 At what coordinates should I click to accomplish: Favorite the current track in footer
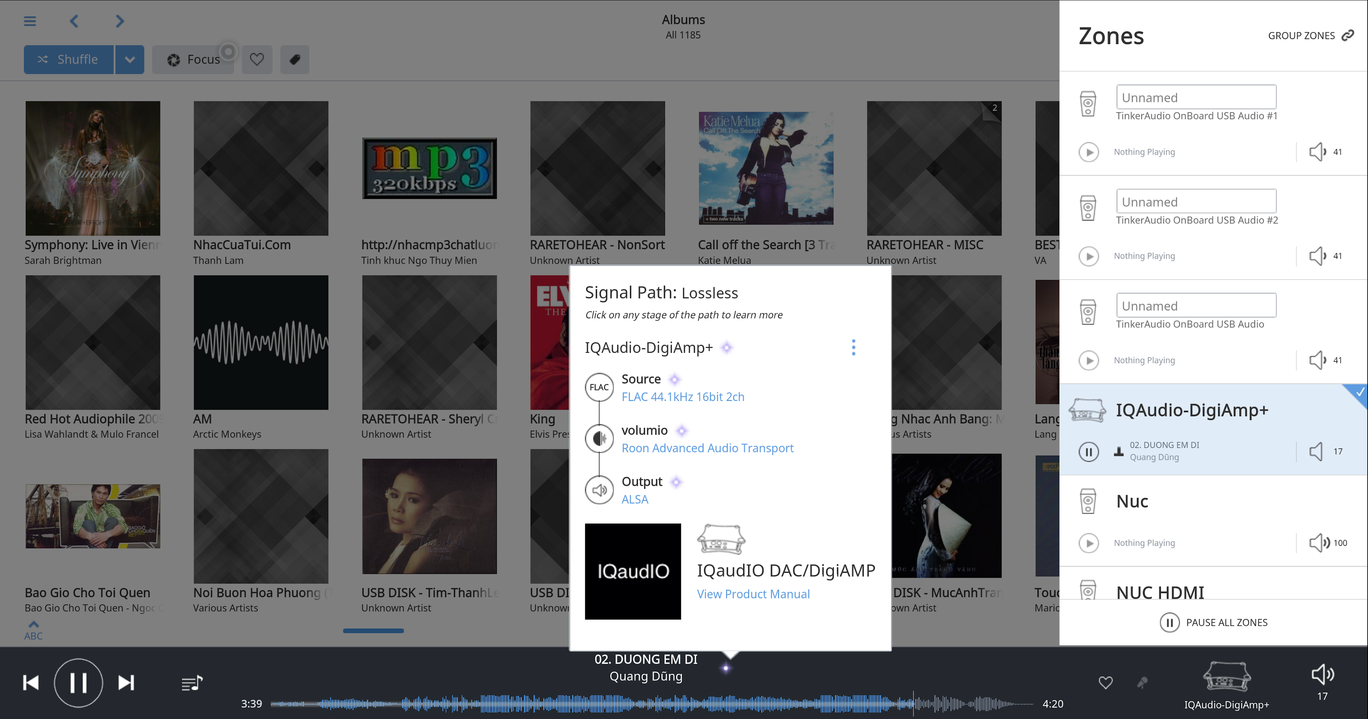[x=1106, y=682]
